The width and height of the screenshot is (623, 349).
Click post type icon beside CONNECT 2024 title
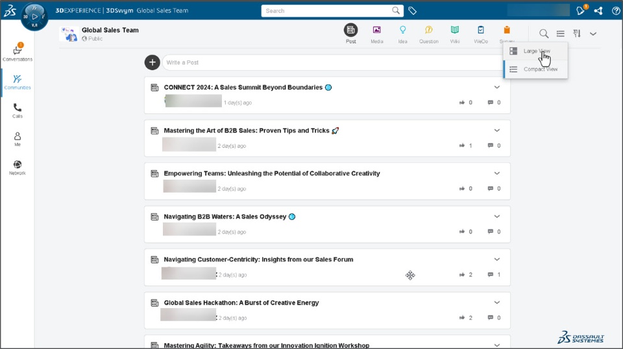tap(155, 88)
